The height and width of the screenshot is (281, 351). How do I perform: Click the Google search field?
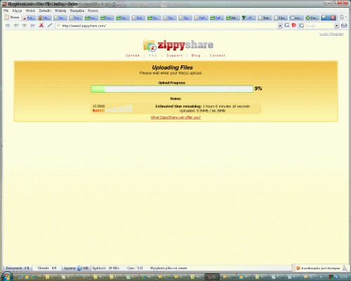[317, 26]
